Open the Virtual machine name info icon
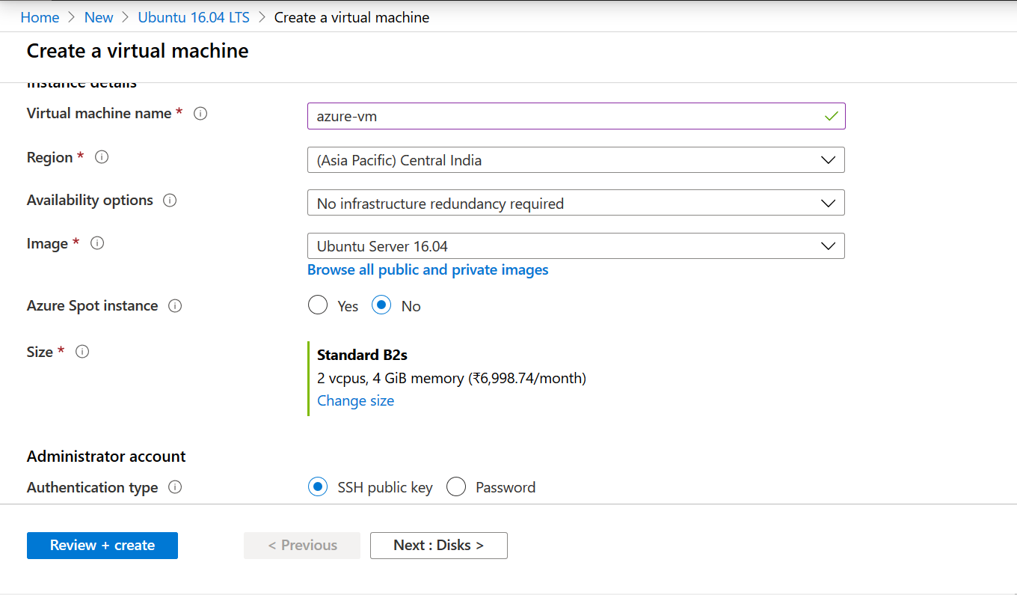 click(x=200, y=114)
